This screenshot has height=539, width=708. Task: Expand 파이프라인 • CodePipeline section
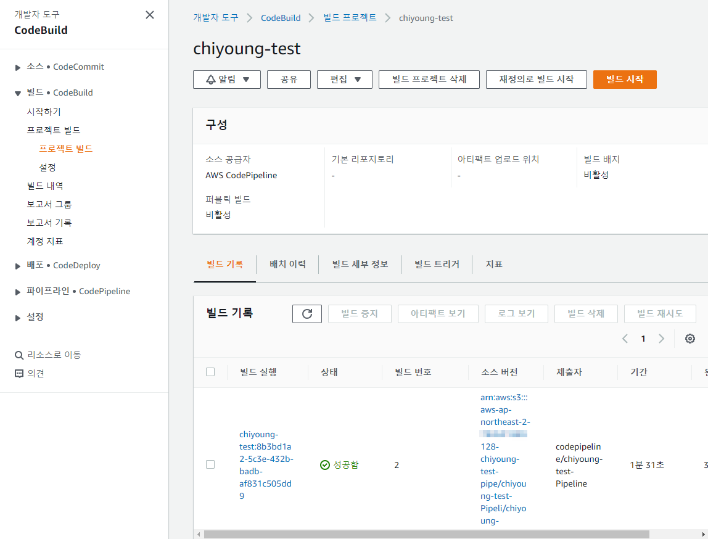tap(18, 292)
